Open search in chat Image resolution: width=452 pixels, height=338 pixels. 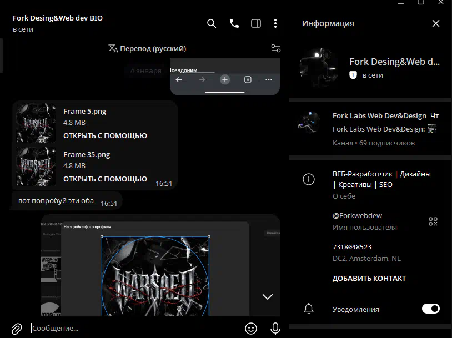tap(212, 23)
